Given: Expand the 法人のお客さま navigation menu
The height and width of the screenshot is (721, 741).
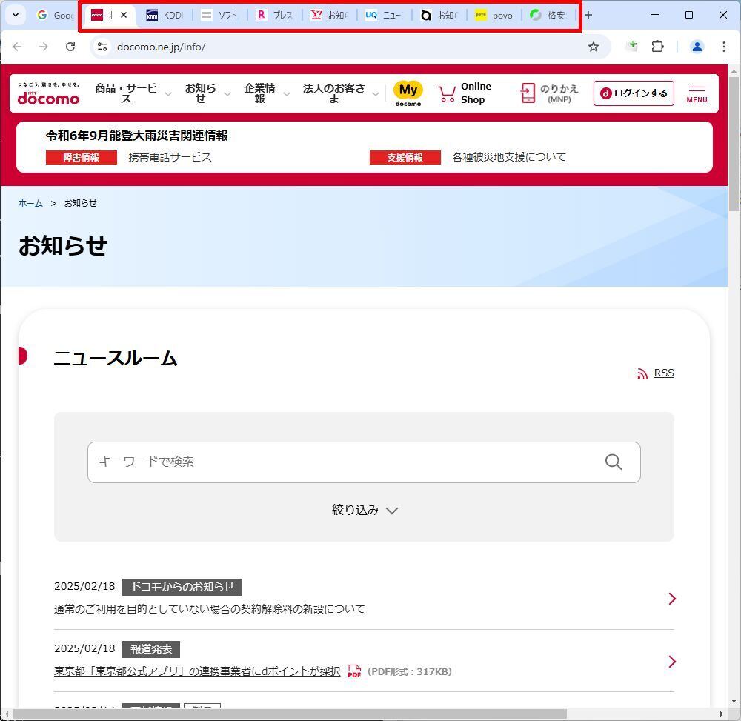Looking at the screenshot, I should (x=341, y=93).
